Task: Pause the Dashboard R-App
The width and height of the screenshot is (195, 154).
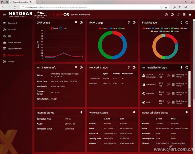Action: pyautogui.click(x=168, y=85)
